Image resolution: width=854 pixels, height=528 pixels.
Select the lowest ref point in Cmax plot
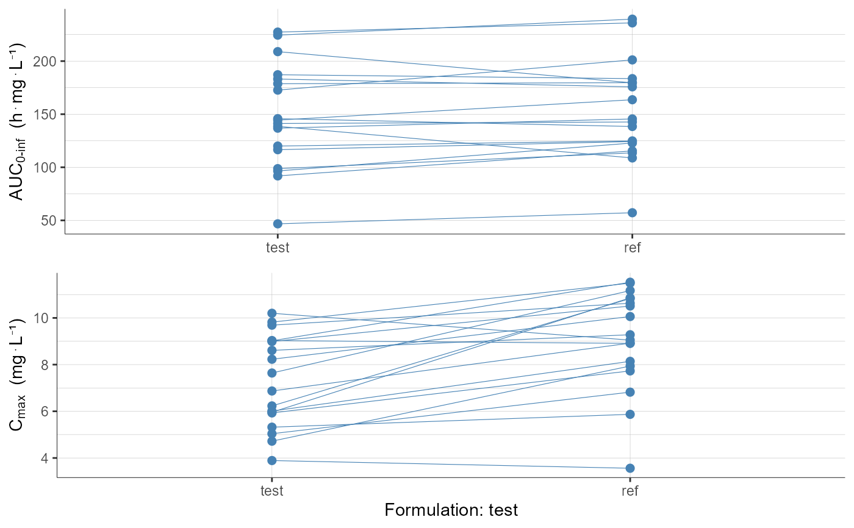tap(630, 468)
